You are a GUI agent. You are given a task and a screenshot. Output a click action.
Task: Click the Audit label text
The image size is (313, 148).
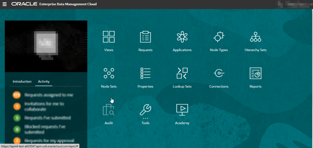(x=109, y=123)
